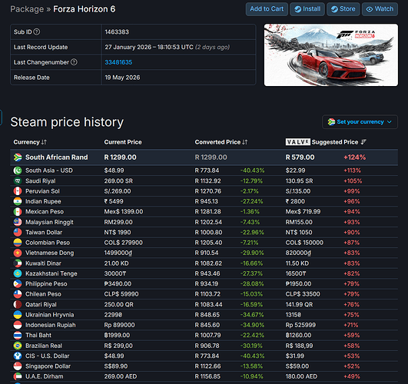Viewport: 408px width, 384px height.
Task: Click the Steam logo in Install button
Action: 297,9
